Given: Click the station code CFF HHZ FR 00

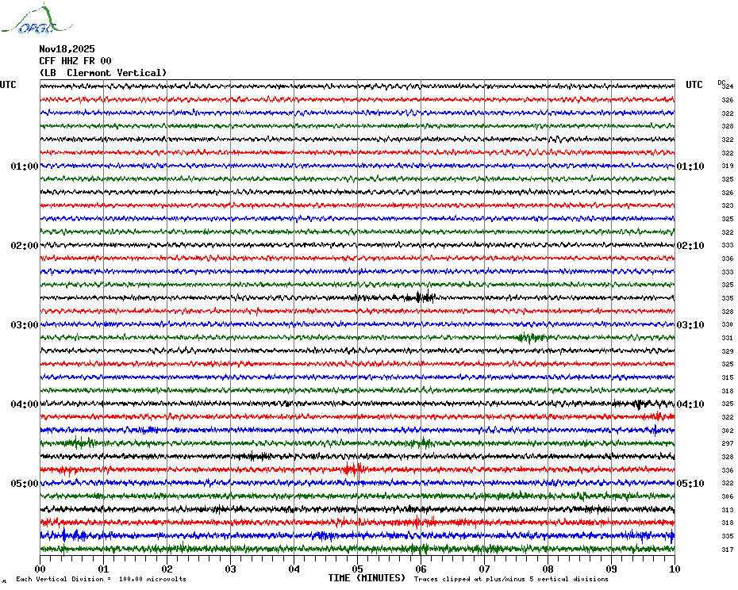Looking at the screenshot, I should 75,61.
